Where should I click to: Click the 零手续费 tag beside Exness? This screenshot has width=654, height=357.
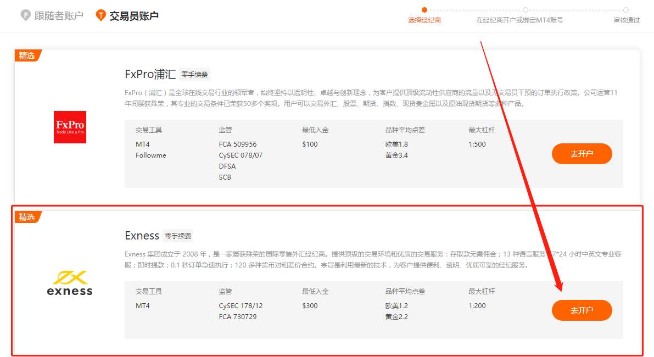[x=178, y=236]
